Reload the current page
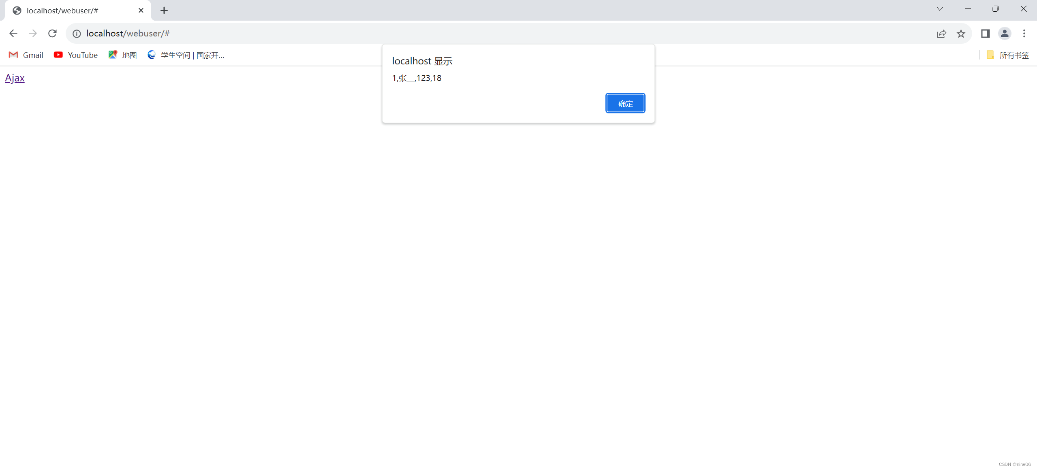Screen dimensions: 1037x470 click(52, 34)
